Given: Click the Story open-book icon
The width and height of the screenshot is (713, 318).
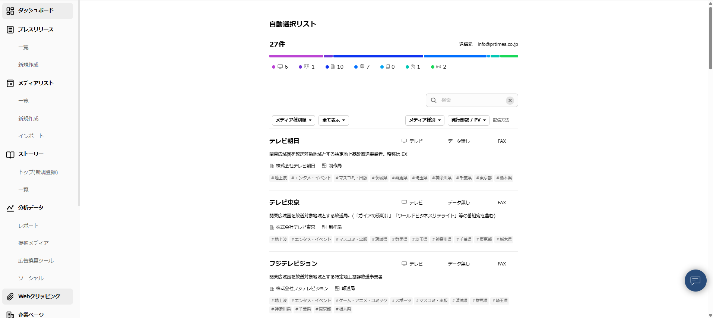Looking at the screenshot, I should (10, 154).
